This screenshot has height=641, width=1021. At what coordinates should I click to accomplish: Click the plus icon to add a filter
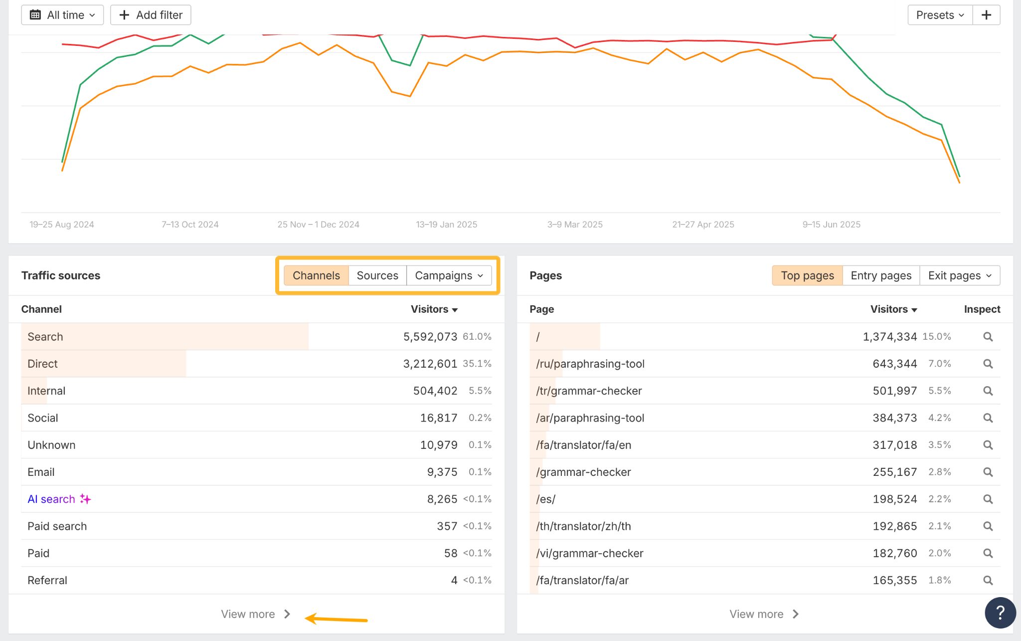tap(124, 14)
